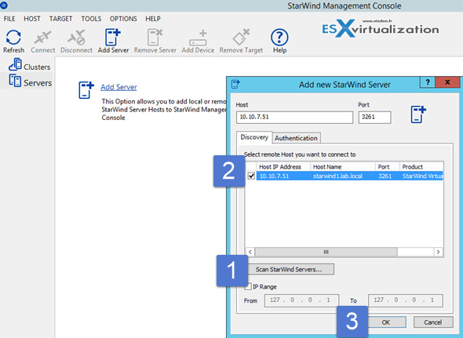Click the horizontal scrollbar left arrow

[x=250, y=252]
